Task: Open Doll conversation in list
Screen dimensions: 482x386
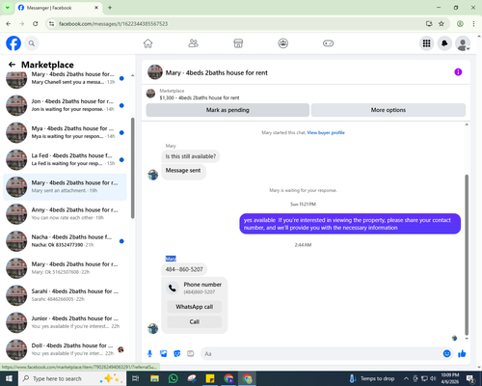Action: coord(65,349)
